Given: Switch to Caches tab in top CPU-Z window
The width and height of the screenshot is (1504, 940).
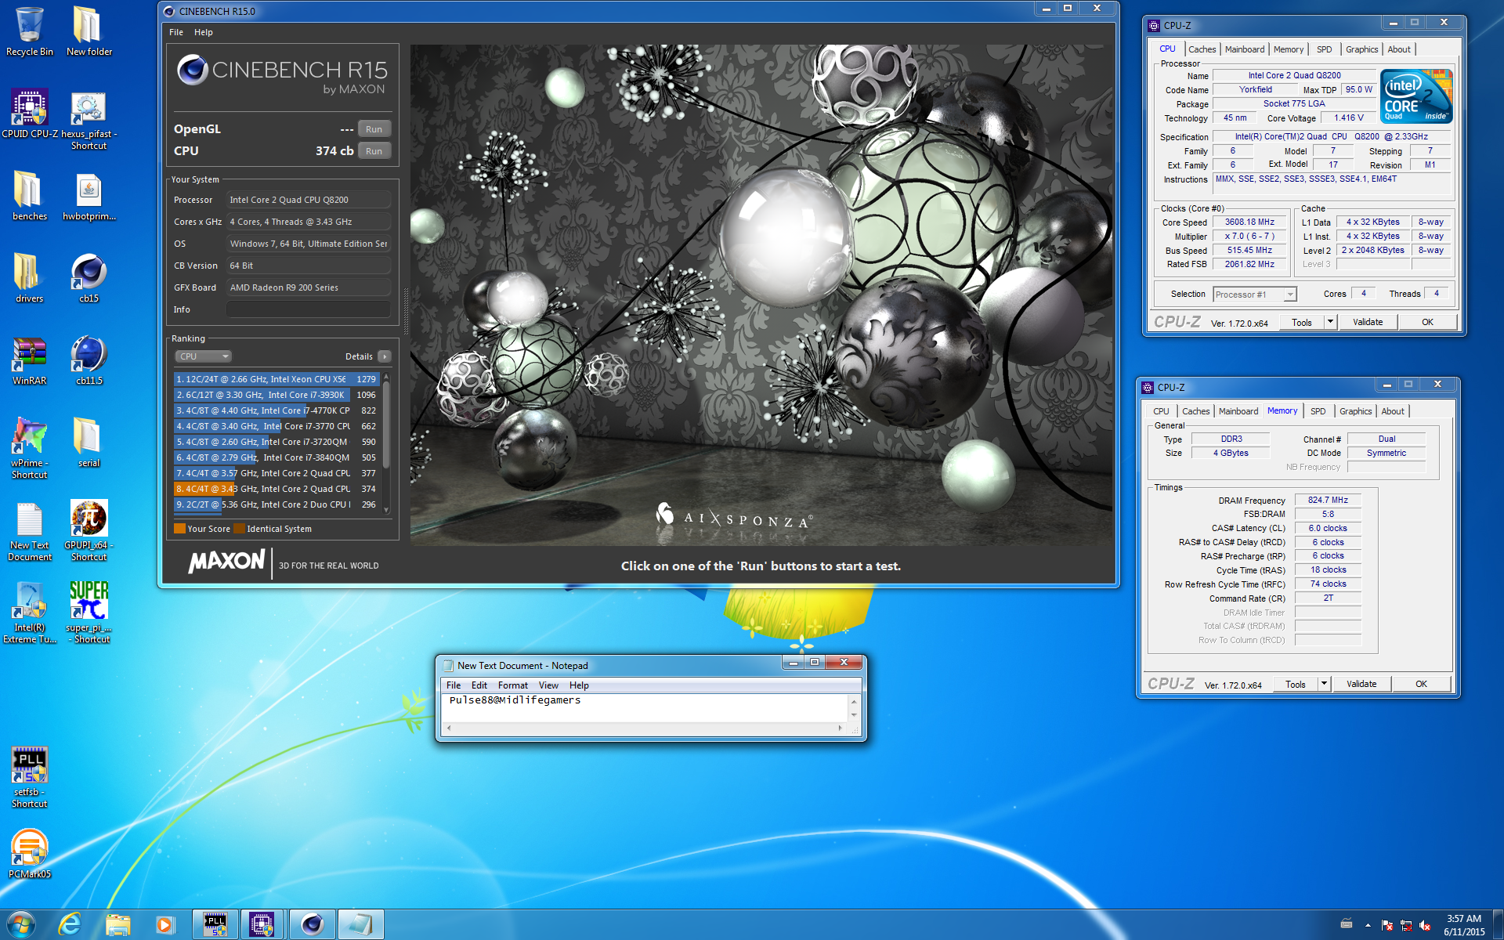Looking at the screenshot, I should [1202, 49].
